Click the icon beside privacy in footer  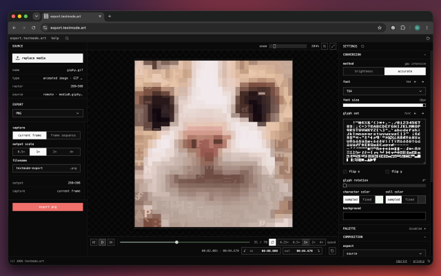[x=429, y=261]
